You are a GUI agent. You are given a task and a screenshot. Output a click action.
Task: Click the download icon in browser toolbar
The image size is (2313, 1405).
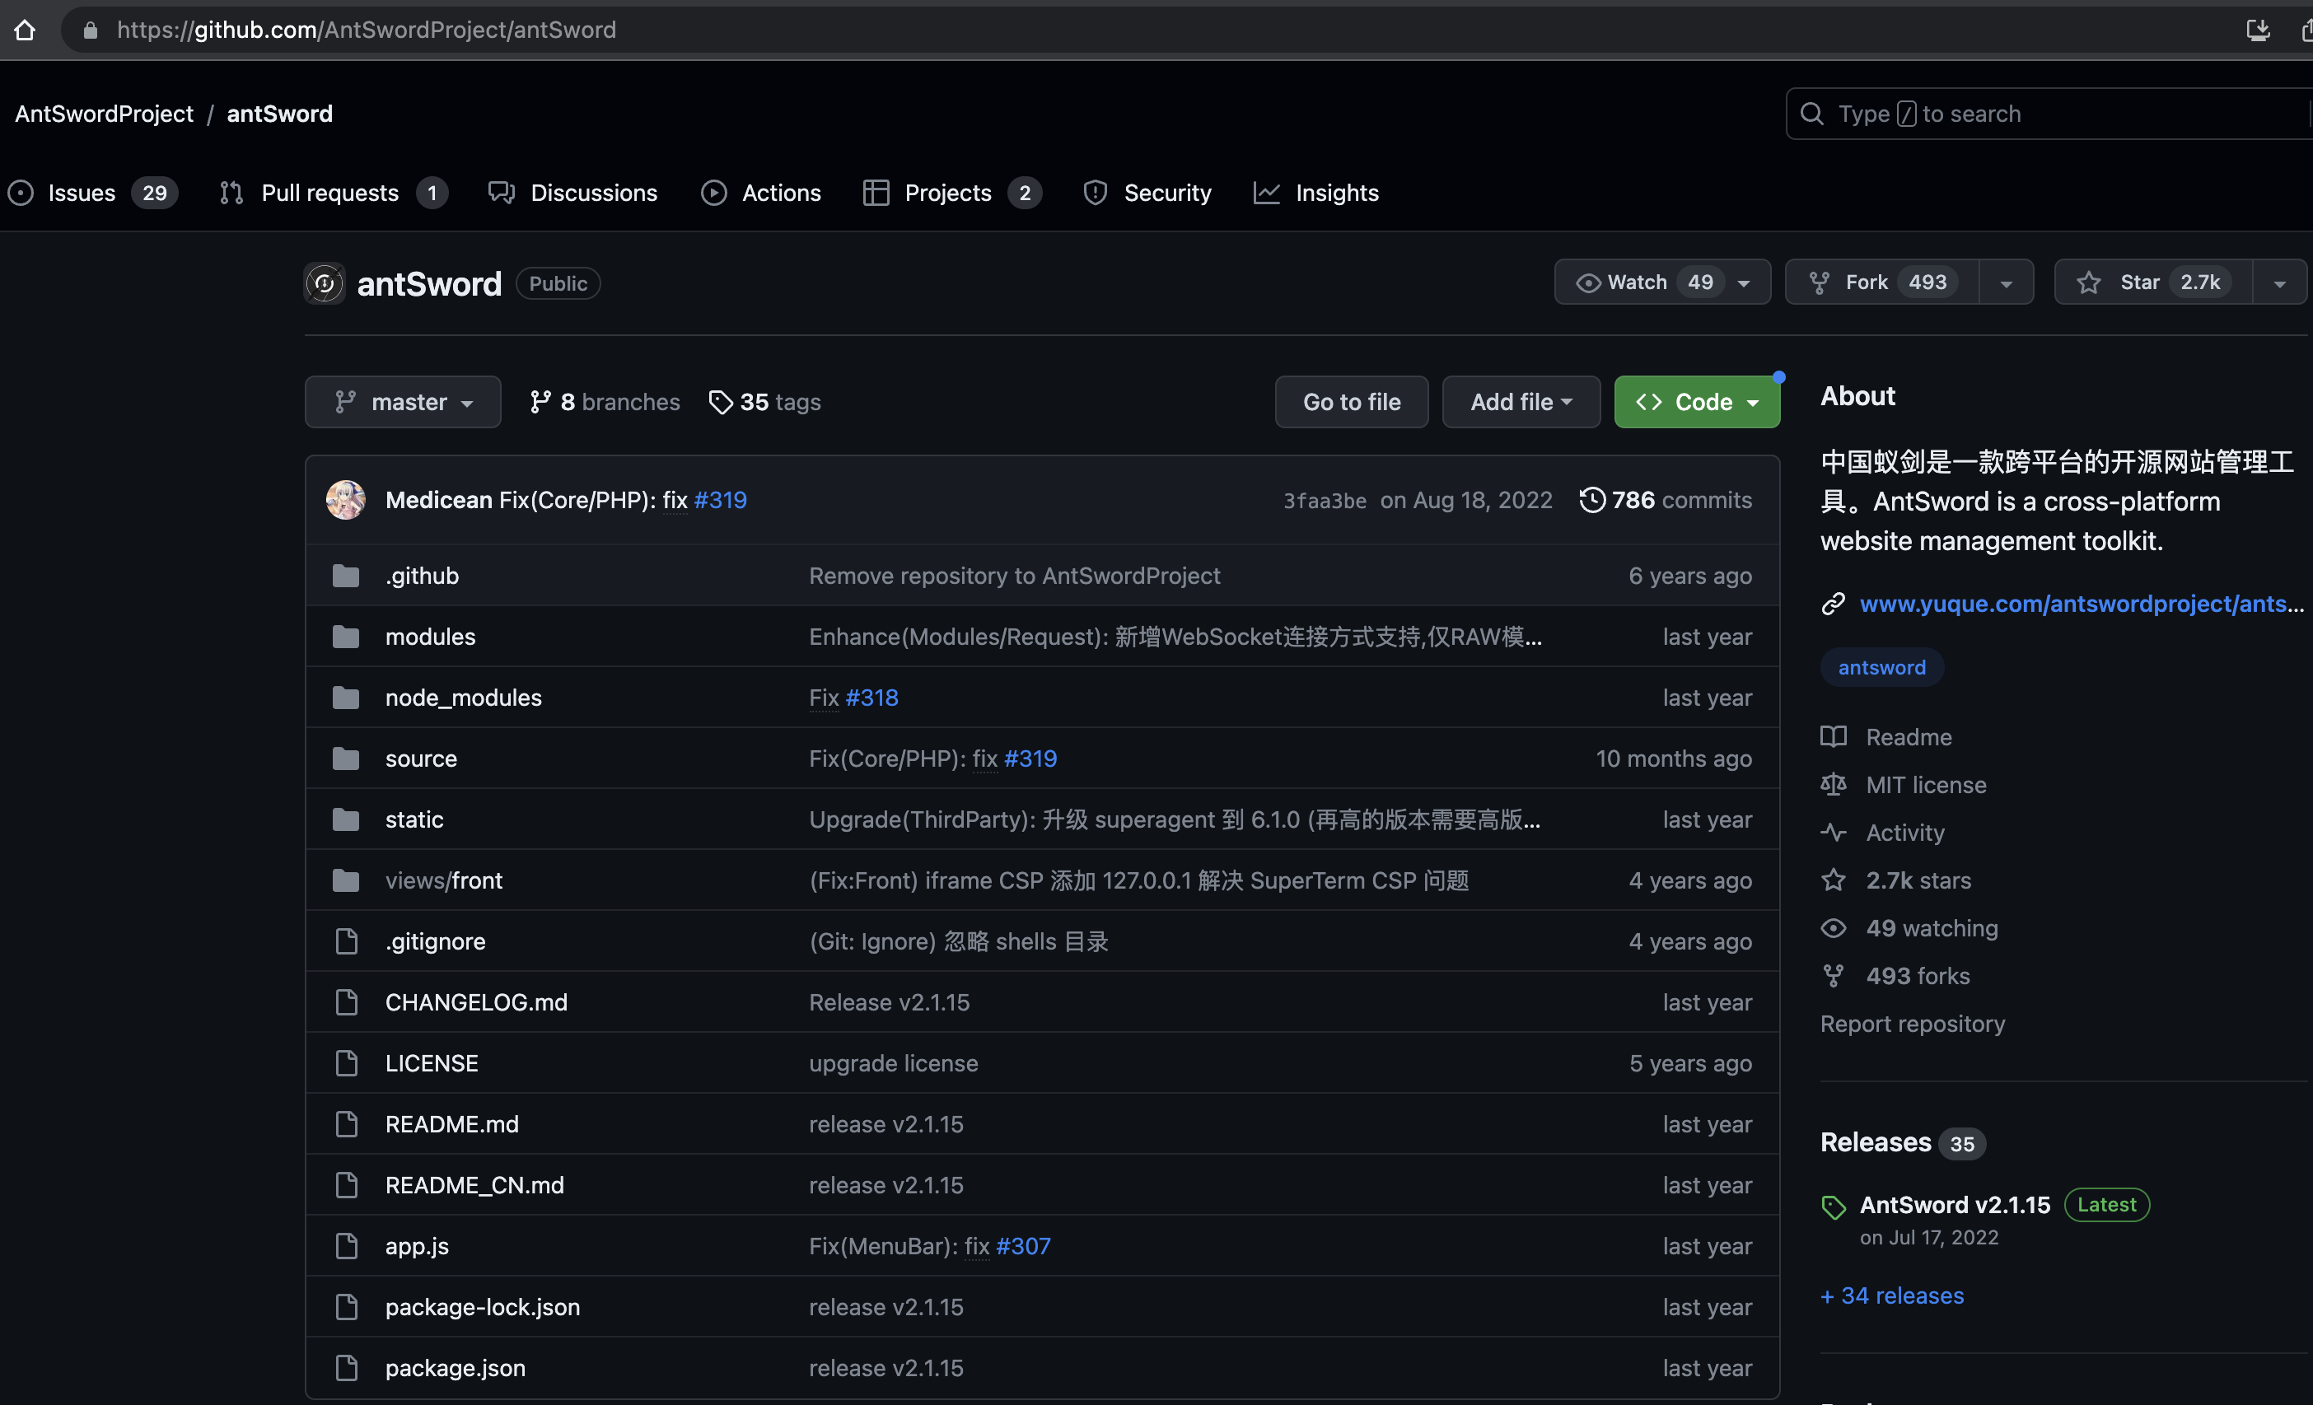tap(2258, 30)
